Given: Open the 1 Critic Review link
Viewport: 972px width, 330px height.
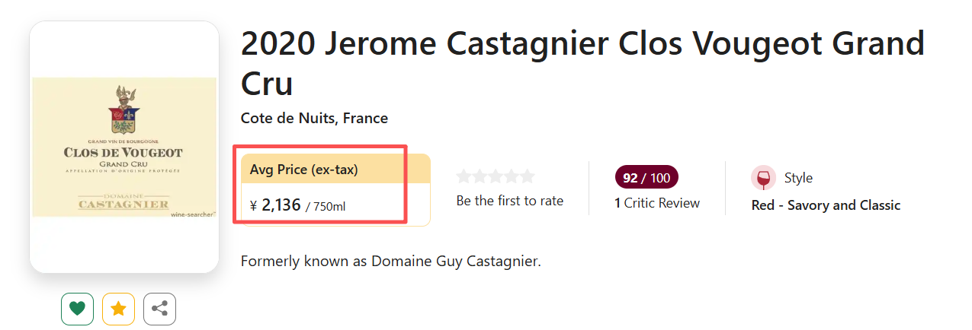Looking at the screenshot, I should point(656,203).
